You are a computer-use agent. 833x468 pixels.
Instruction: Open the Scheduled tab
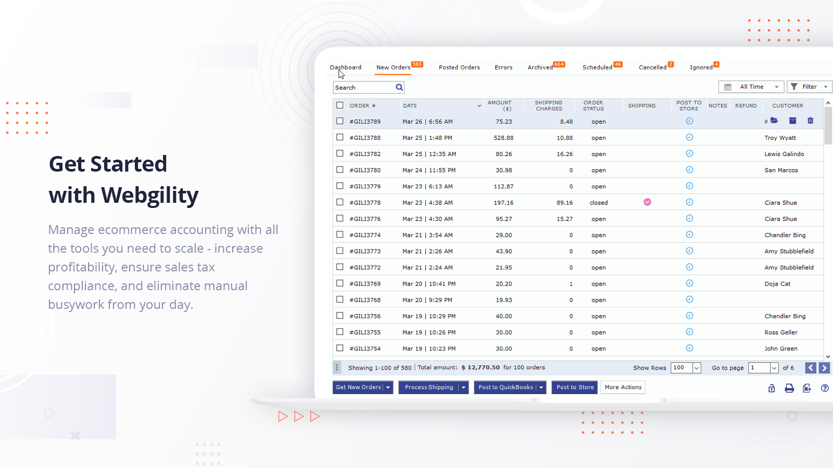point(597,68)
